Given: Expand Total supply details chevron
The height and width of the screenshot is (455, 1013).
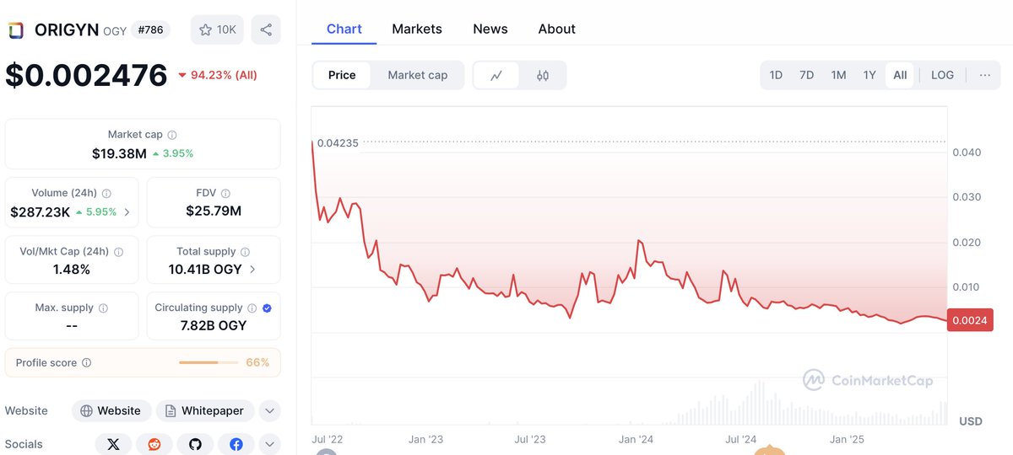Looking at the screenshot, I should 252,270.
